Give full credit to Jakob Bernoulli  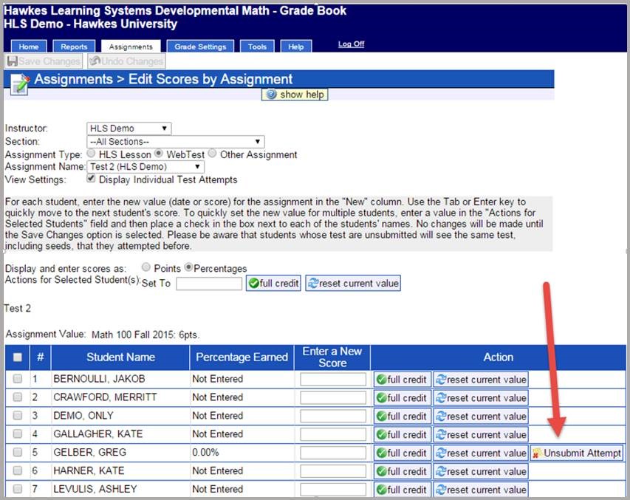pos(402,380)
